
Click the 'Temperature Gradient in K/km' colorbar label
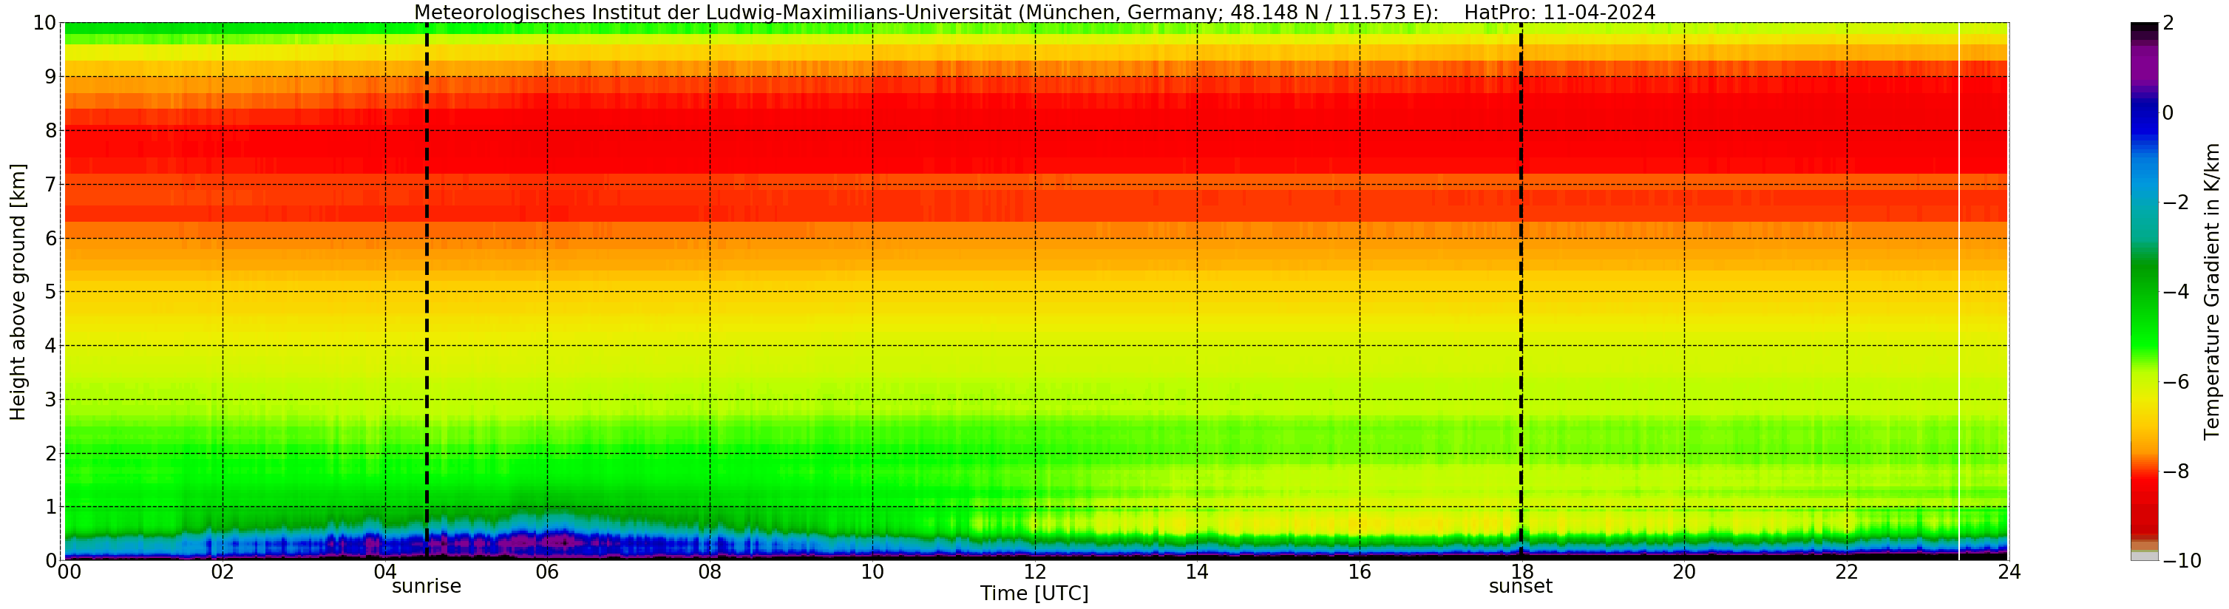click(2212, 291)
